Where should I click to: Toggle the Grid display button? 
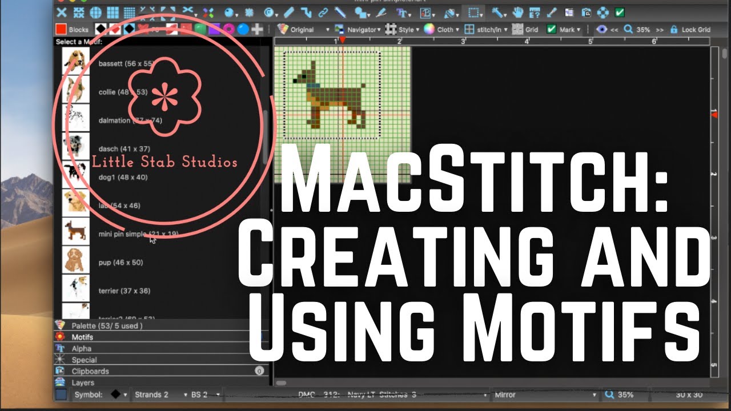tap(525, 29)
